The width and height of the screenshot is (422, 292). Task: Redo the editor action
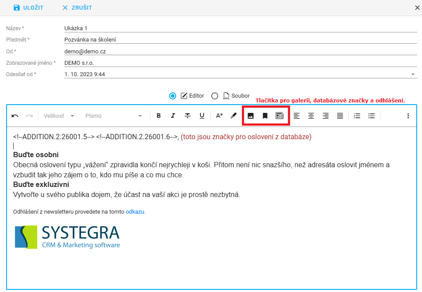(x=29, y=116)
